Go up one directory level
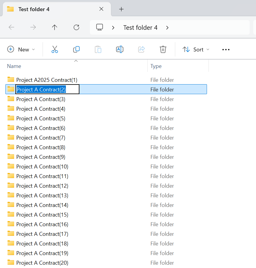Image resolution: width=256 pixels, height=268 pixels. coord(54,27)
